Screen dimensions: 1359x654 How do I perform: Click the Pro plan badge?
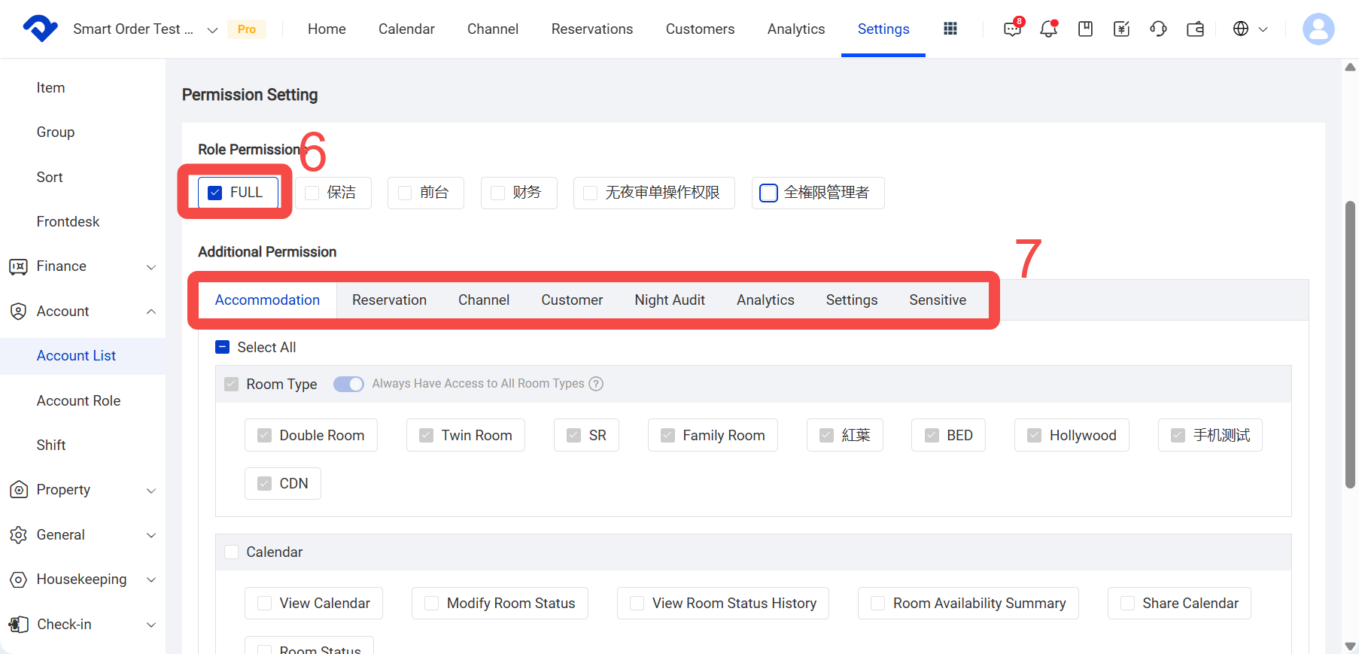pos(247,29)
